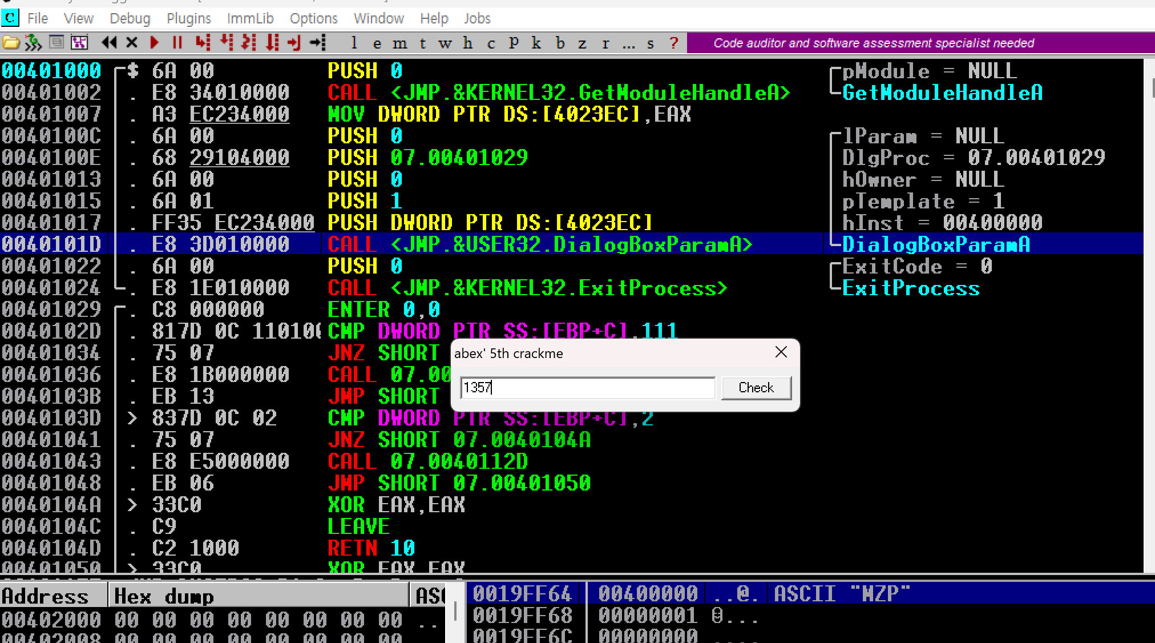Open the red question mark help icon
Image resolution: width=1155 pixels, height=643 pixels.
tap(674, 43)
